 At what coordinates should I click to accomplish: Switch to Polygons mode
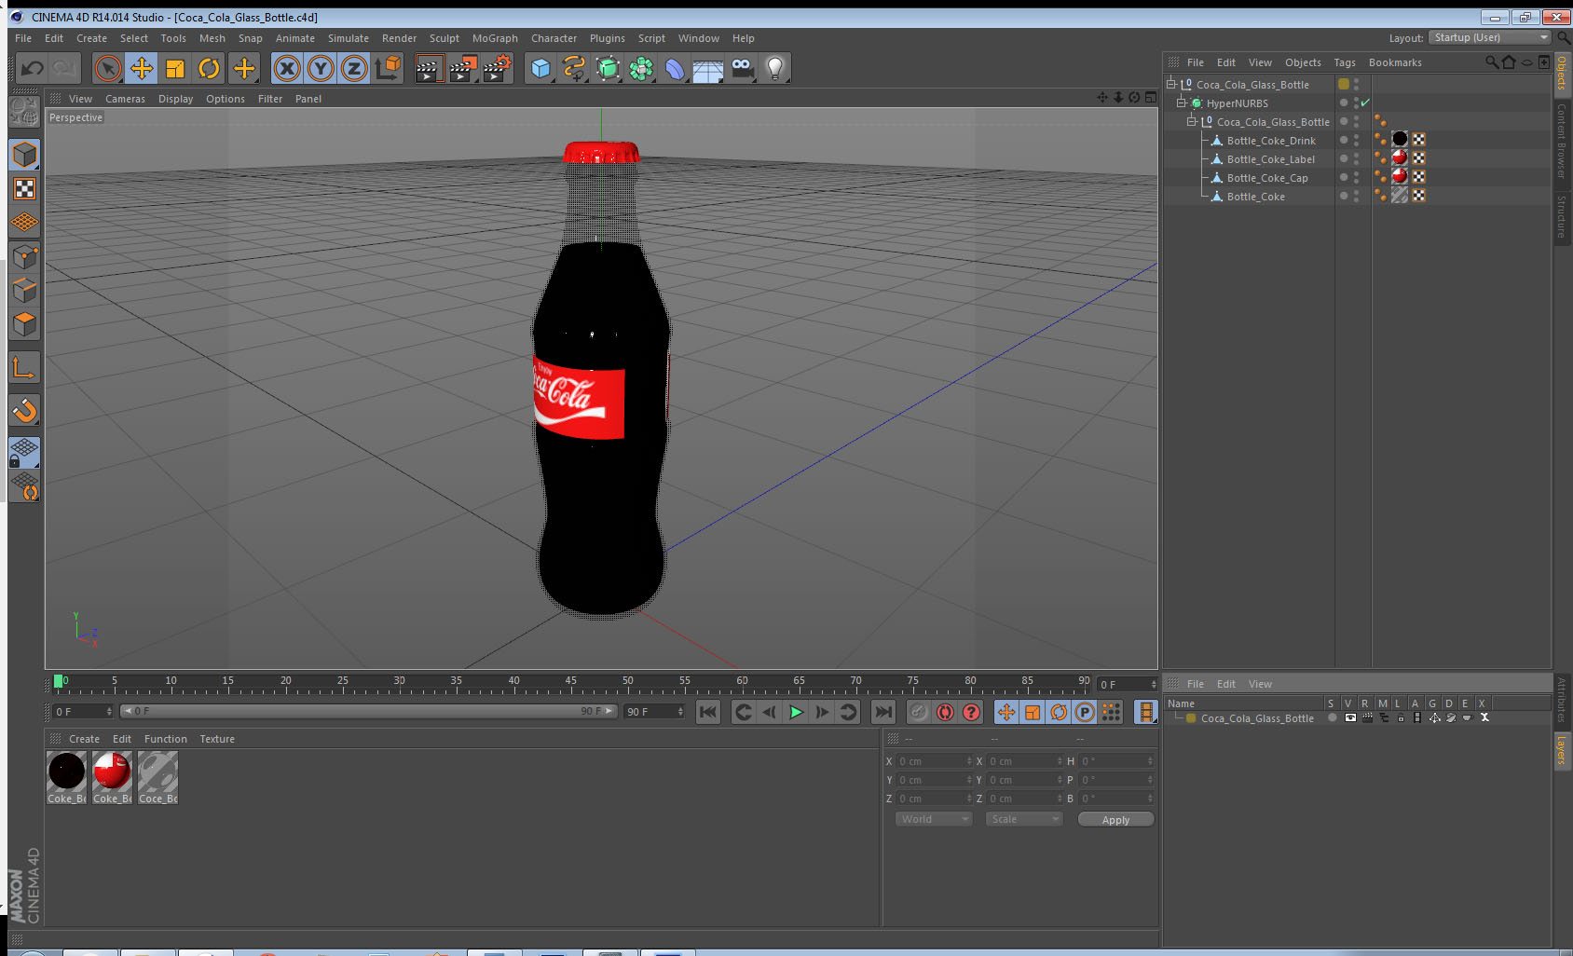pos(25,323)
